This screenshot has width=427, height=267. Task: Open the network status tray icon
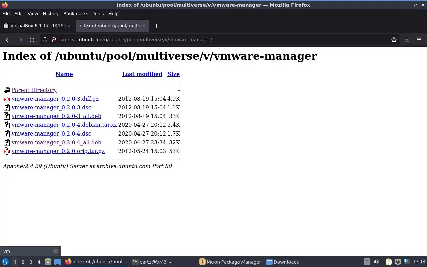pos(398,262)
